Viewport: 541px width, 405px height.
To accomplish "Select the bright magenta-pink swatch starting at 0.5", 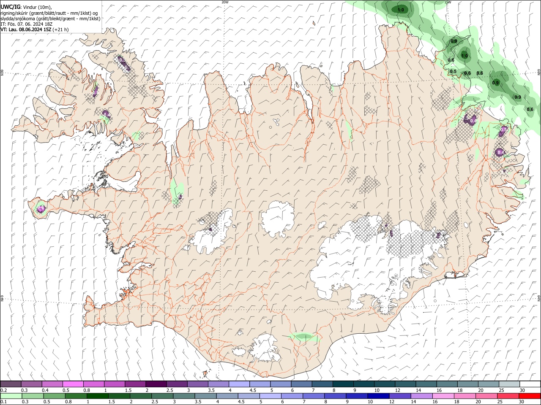I will pos(73,384).
